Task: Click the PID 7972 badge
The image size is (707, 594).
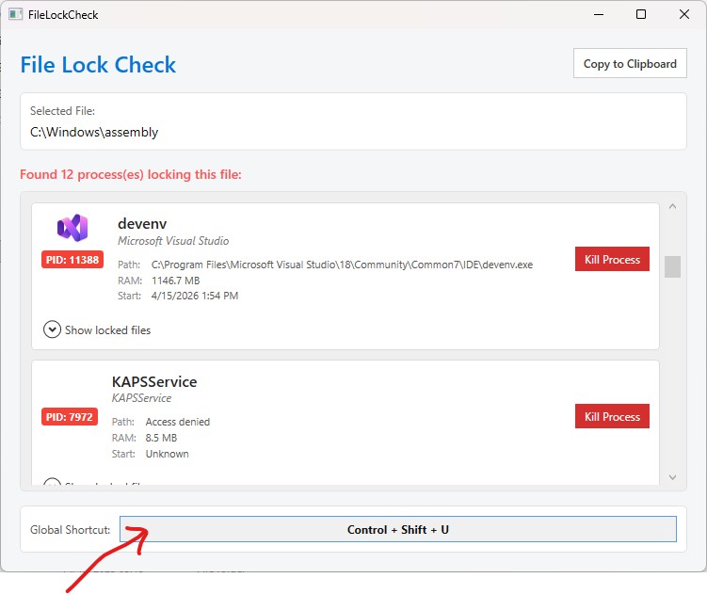Action: [70, 417]
